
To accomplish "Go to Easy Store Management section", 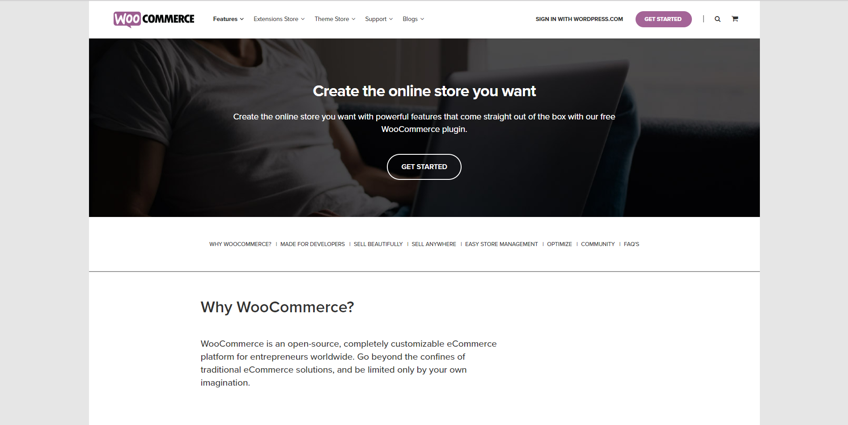I will (x=501, y=244).
